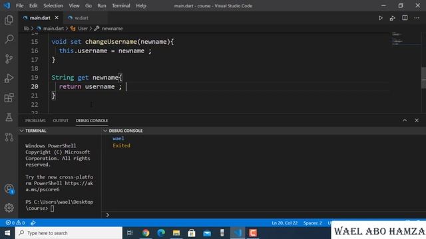Click line number 19 in the gutter

pyautogui.click(x=35, y=78)
